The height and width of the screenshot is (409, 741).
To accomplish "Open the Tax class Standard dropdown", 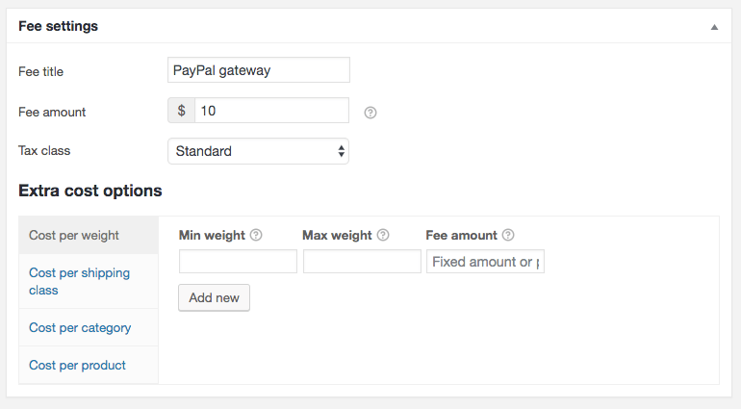I will click(x=258, y=151).
